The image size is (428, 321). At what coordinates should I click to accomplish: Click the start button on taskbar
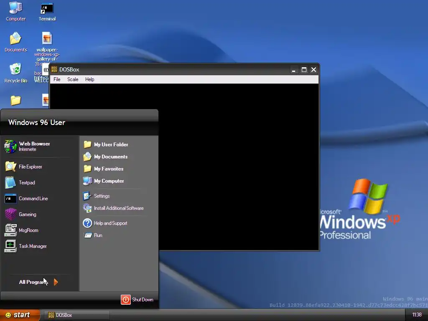[20, 315]
